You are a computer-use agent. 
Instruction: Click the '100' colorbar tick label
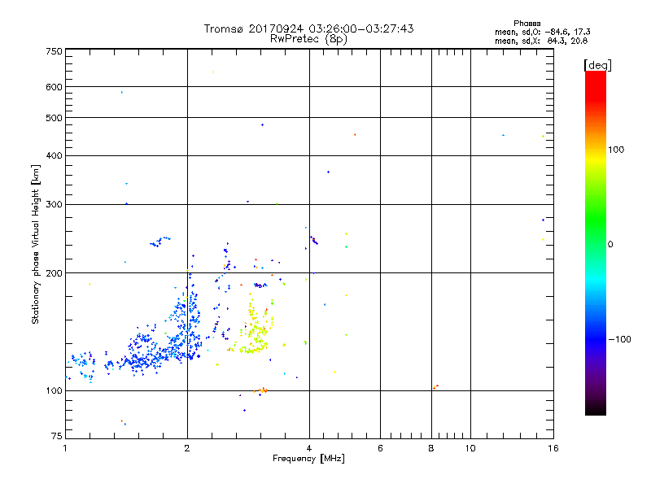[x=616, y=150]
